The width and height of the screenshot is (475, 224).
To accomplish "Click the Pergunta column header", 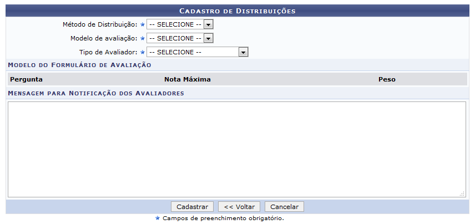I will point(26,79).
